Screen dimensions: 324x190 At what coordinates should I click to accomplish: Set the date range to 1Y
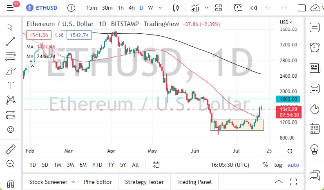111,165
